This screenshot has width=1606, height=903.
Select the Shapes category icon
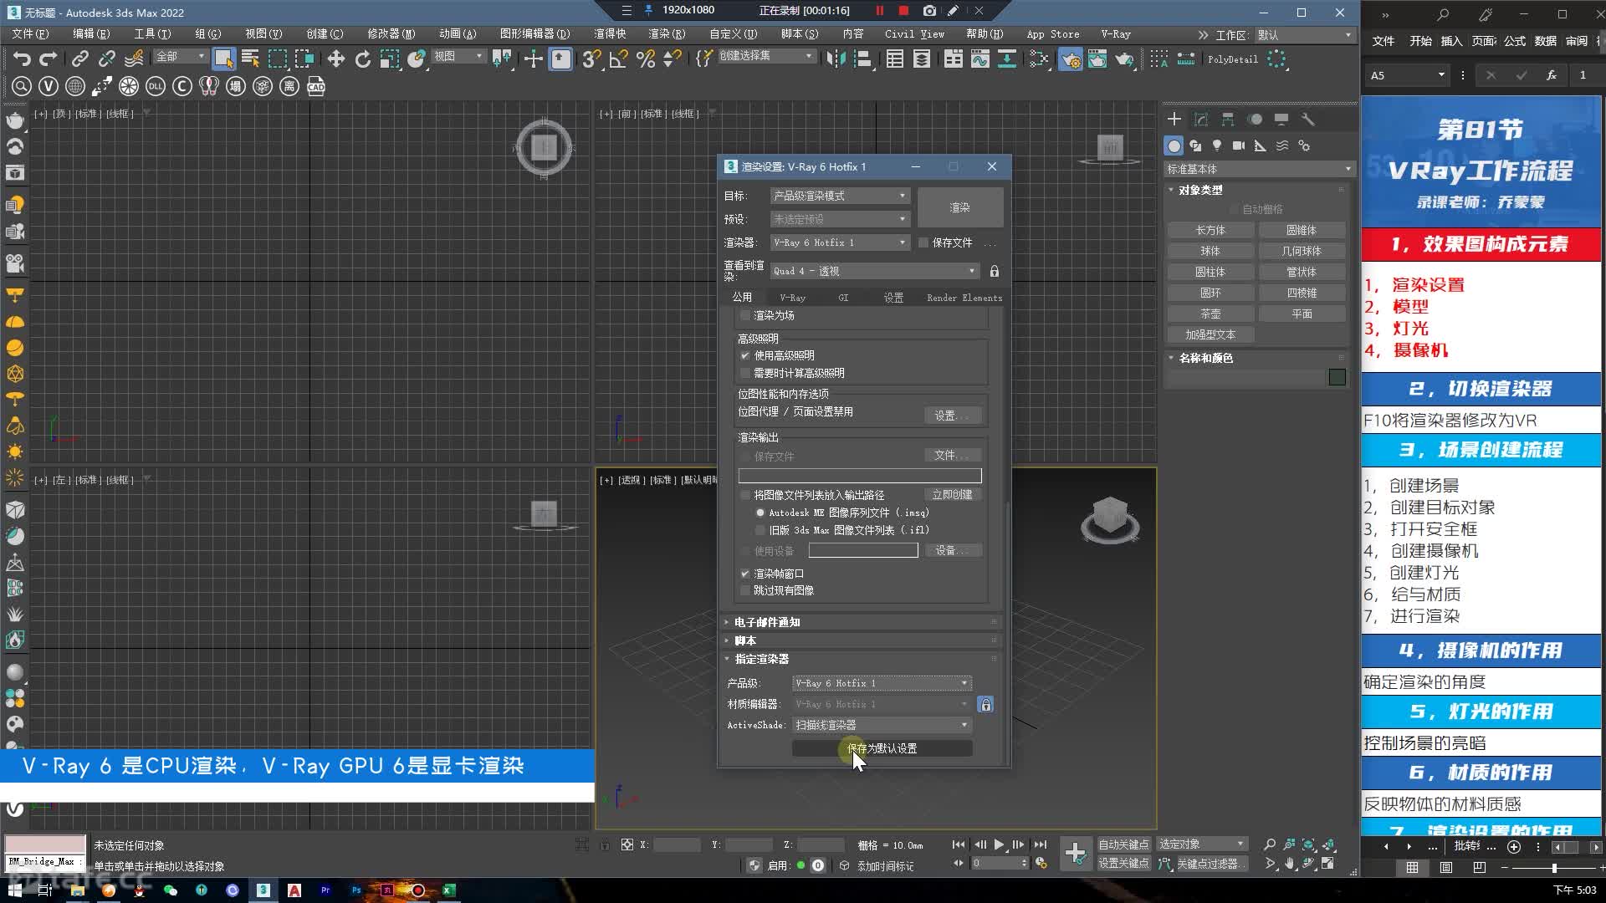click(1195, 145)
